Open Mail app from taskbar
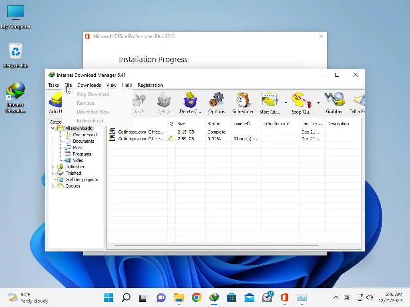The image size is (410, 307). [249, 297]
